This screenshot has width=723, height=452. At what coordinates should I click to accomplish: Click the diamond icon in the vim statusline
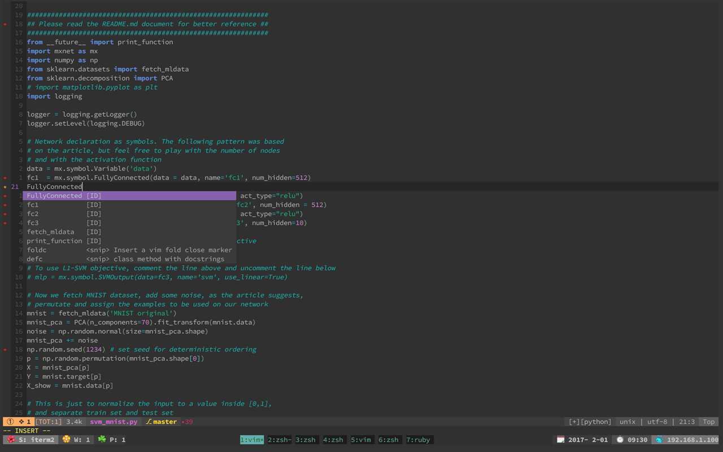point(21,421)
